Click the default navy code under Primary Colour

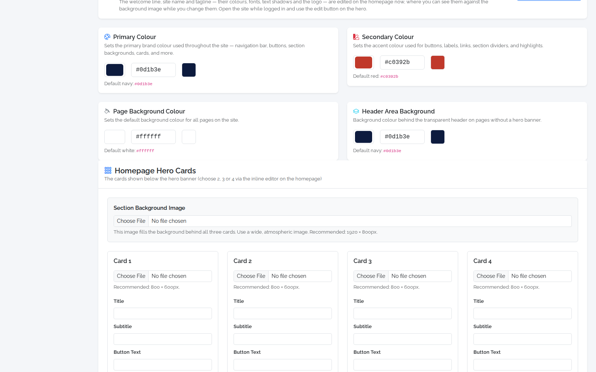(x=143, y=84)
